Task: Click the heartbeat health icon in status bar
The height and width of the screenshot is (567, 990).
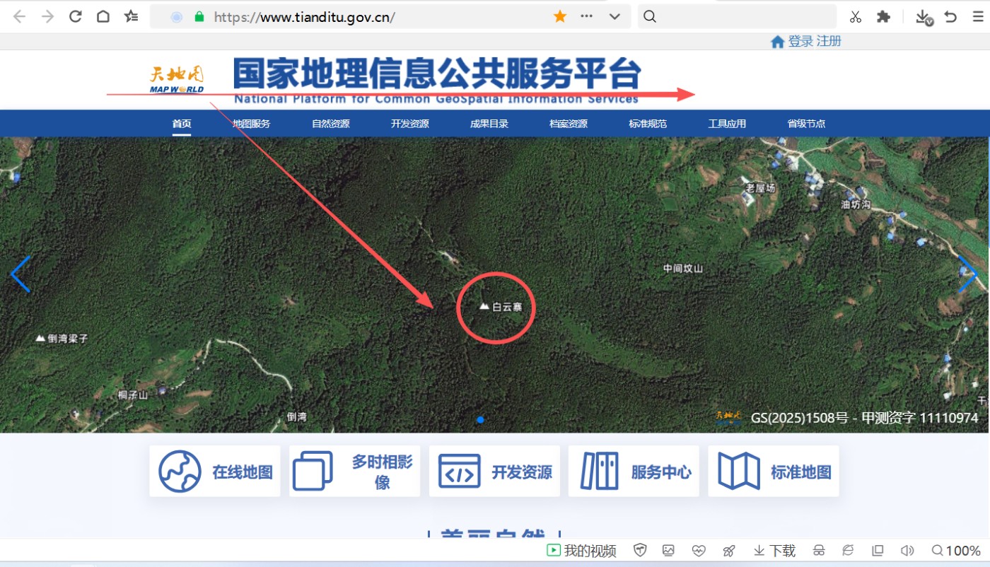Action: [x=699, y=551]
